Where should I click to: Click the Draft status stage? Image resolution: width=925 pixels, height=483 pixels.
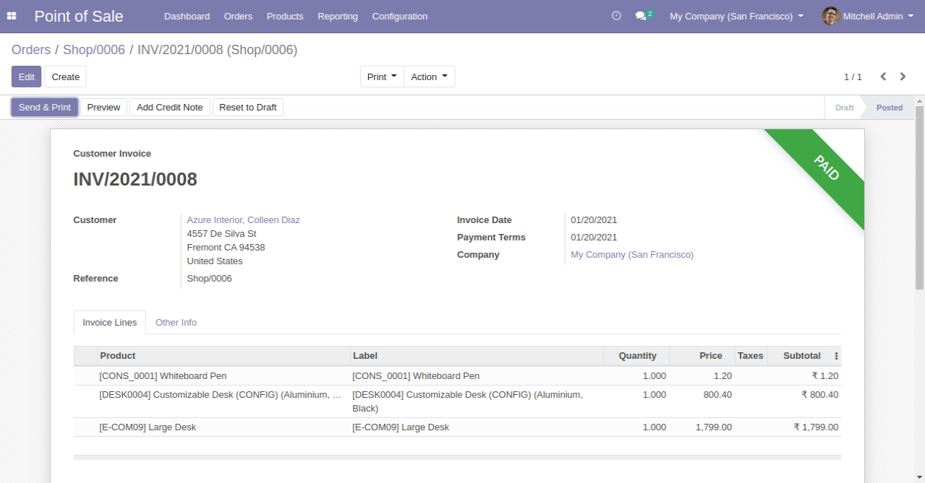click(844, 108)
